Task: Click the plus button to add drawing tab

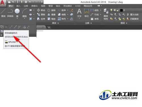Action: (x=49, y=27)
